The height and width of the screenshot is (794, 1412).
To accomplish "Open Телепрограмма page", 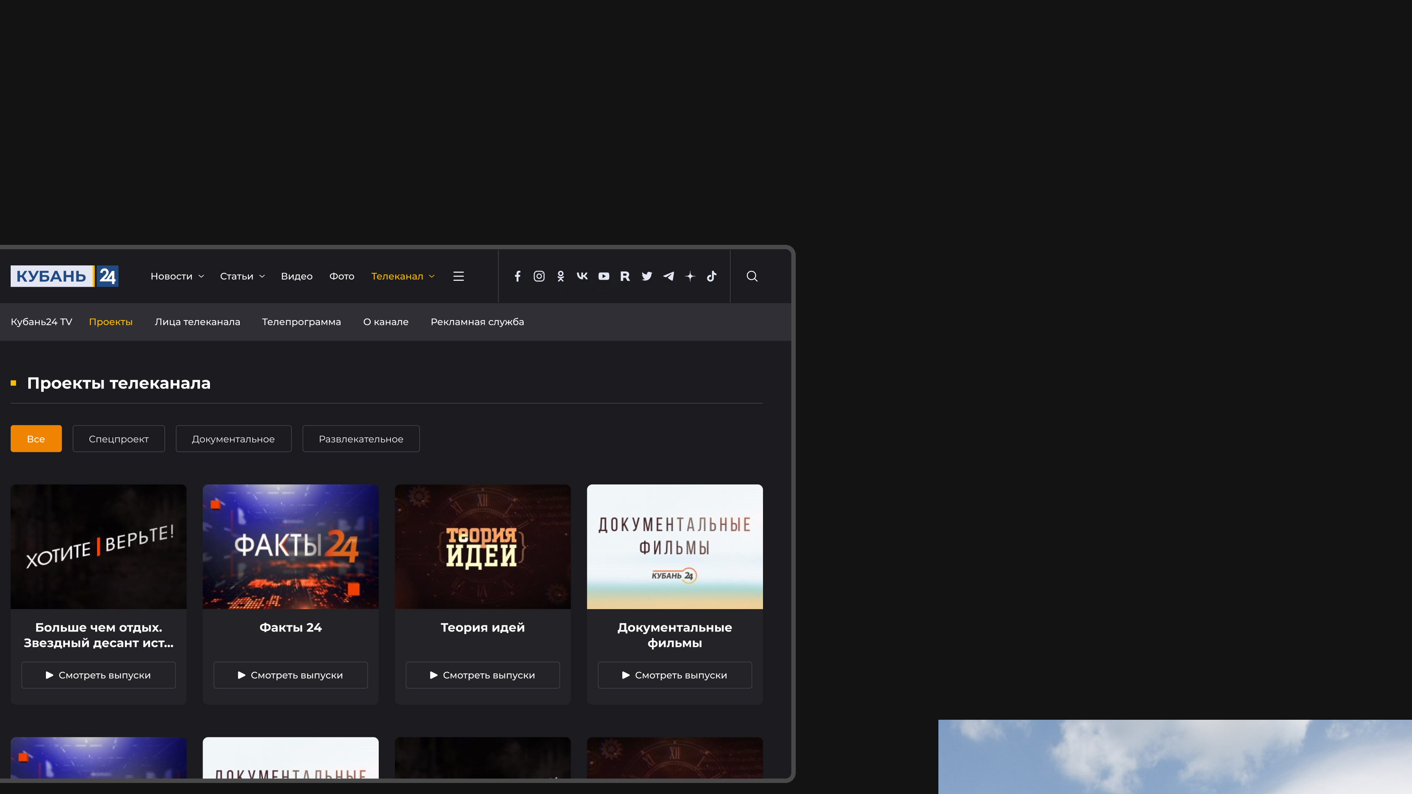I will coord(302,322).
